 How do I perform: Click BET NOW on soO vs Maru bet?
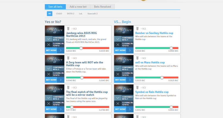click(x=120, y=80)
